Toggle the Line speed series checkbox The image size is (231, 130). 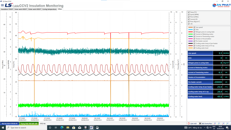194,27
